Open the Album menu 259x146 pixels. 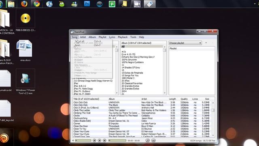92,37
